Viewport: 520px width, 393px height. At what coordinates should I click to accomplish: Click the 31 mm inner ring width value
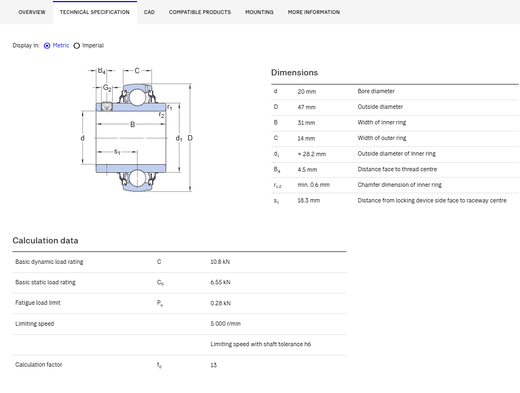click(x=306, y=123)
